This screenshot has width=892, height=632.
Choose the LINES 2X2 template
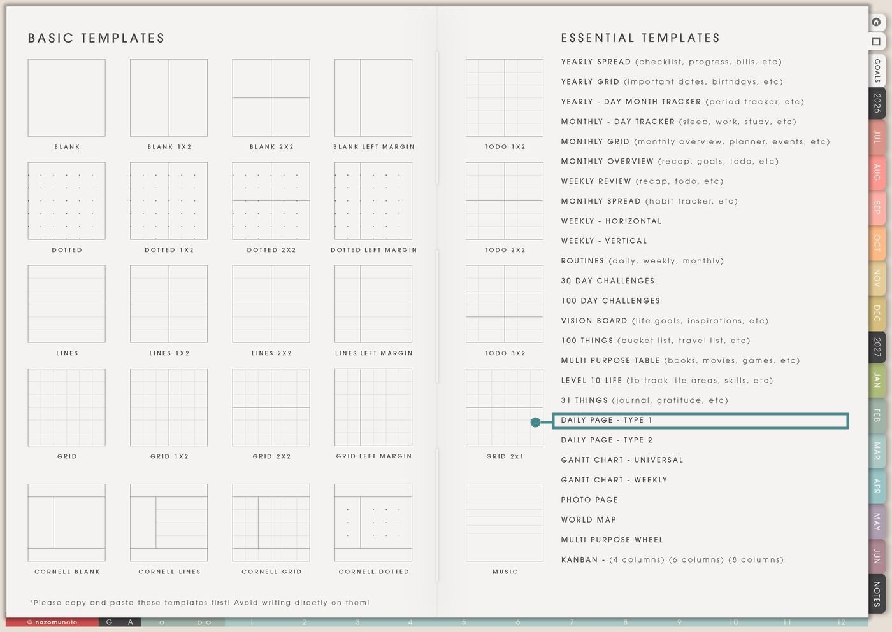tap(271, 304)
